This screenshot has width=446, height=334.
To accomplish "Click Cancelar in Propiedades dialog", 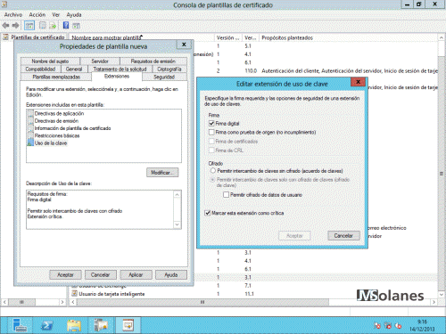I will [x=101, y=274].
